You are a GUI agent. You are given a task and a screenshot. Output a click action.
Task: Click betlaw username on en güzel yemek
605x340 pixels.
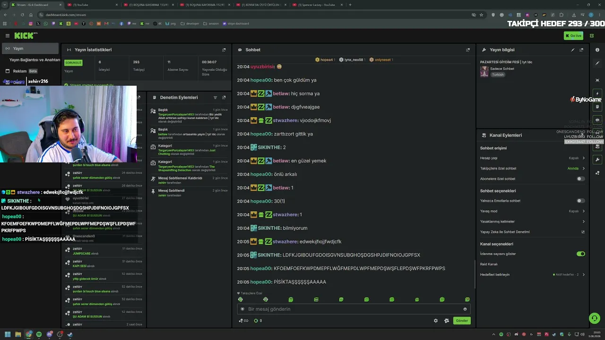(x=281, y=161)
